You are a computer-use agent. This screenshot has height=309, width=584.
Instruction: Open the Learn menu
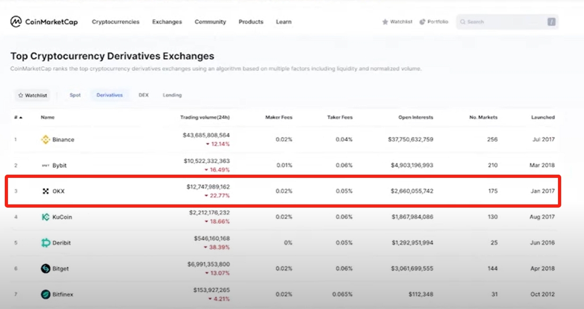tap(284, 22)
